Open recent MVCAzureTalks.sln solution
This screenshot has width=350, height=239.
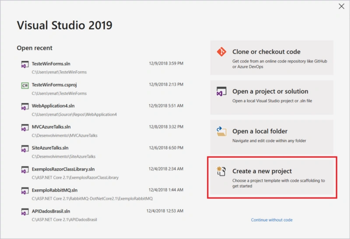(x=102, y=131)
